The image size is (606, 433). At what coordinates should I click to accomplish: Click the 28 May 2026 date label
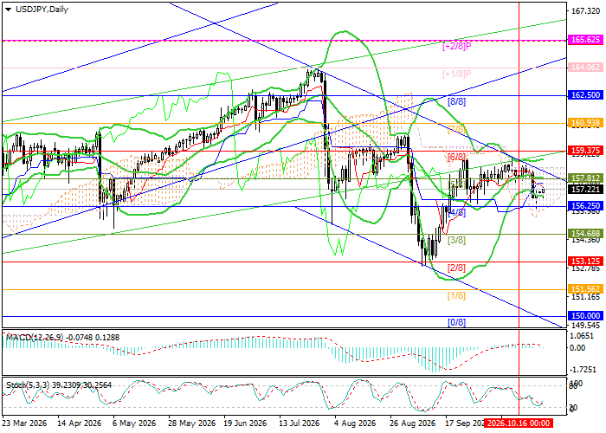(191, 423)
